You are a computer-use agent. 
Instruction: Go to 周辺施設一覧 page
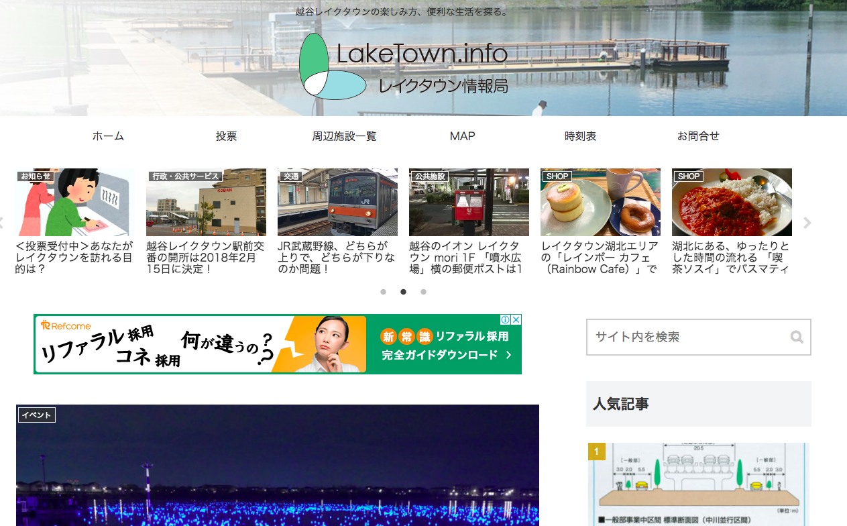[344, 136]
